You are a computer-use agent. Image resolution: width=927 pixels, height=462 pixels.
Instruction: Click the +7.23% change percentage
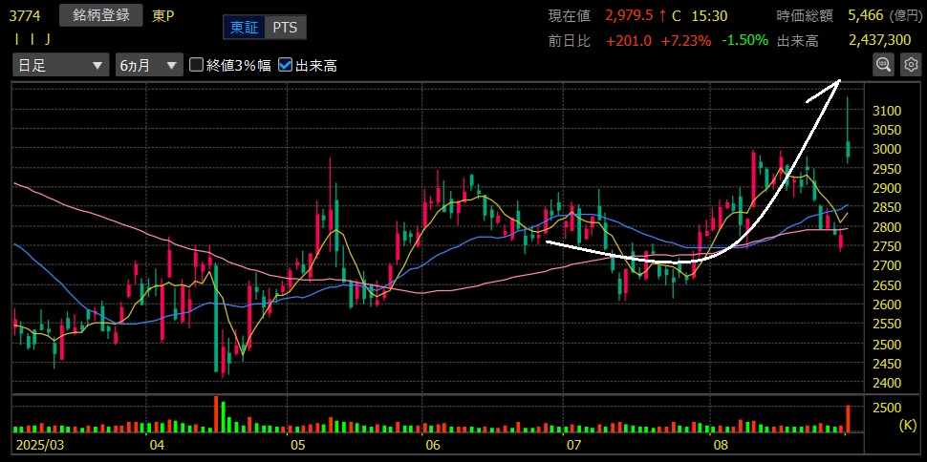[x=685, y=40]
